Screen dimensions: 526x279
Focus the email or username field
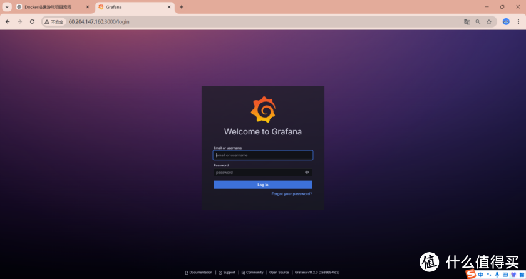coord(262,155)
